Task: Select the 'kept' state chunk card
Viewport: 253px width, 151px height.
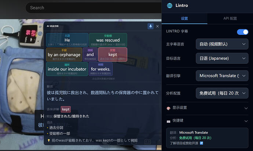Action: click(x=113, y=55)
